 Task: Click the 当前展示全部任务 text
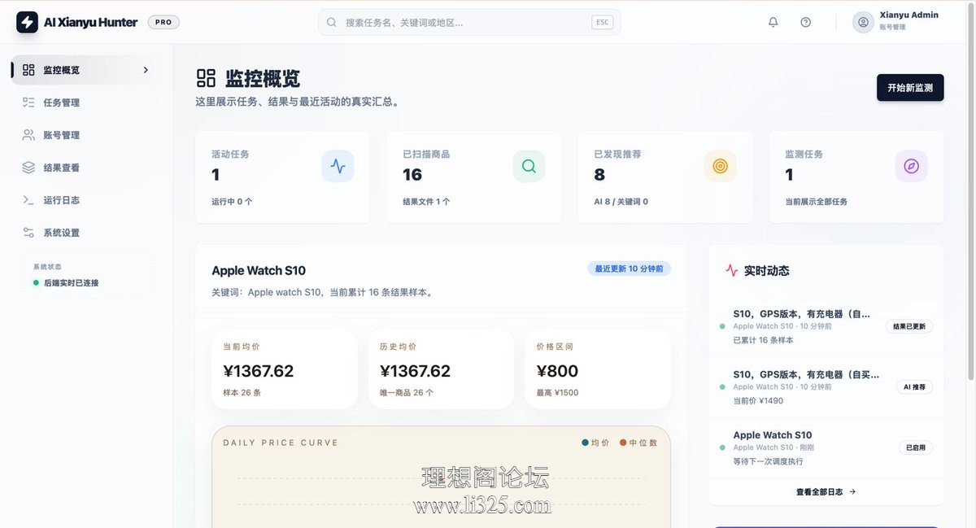(816, 202)
